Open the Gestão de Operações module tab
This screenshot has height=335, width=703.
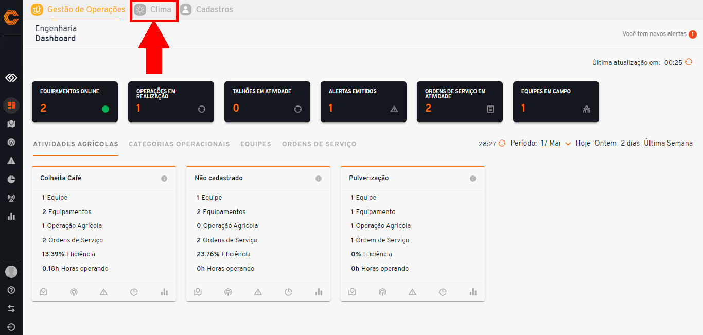(x=78, y=9)
